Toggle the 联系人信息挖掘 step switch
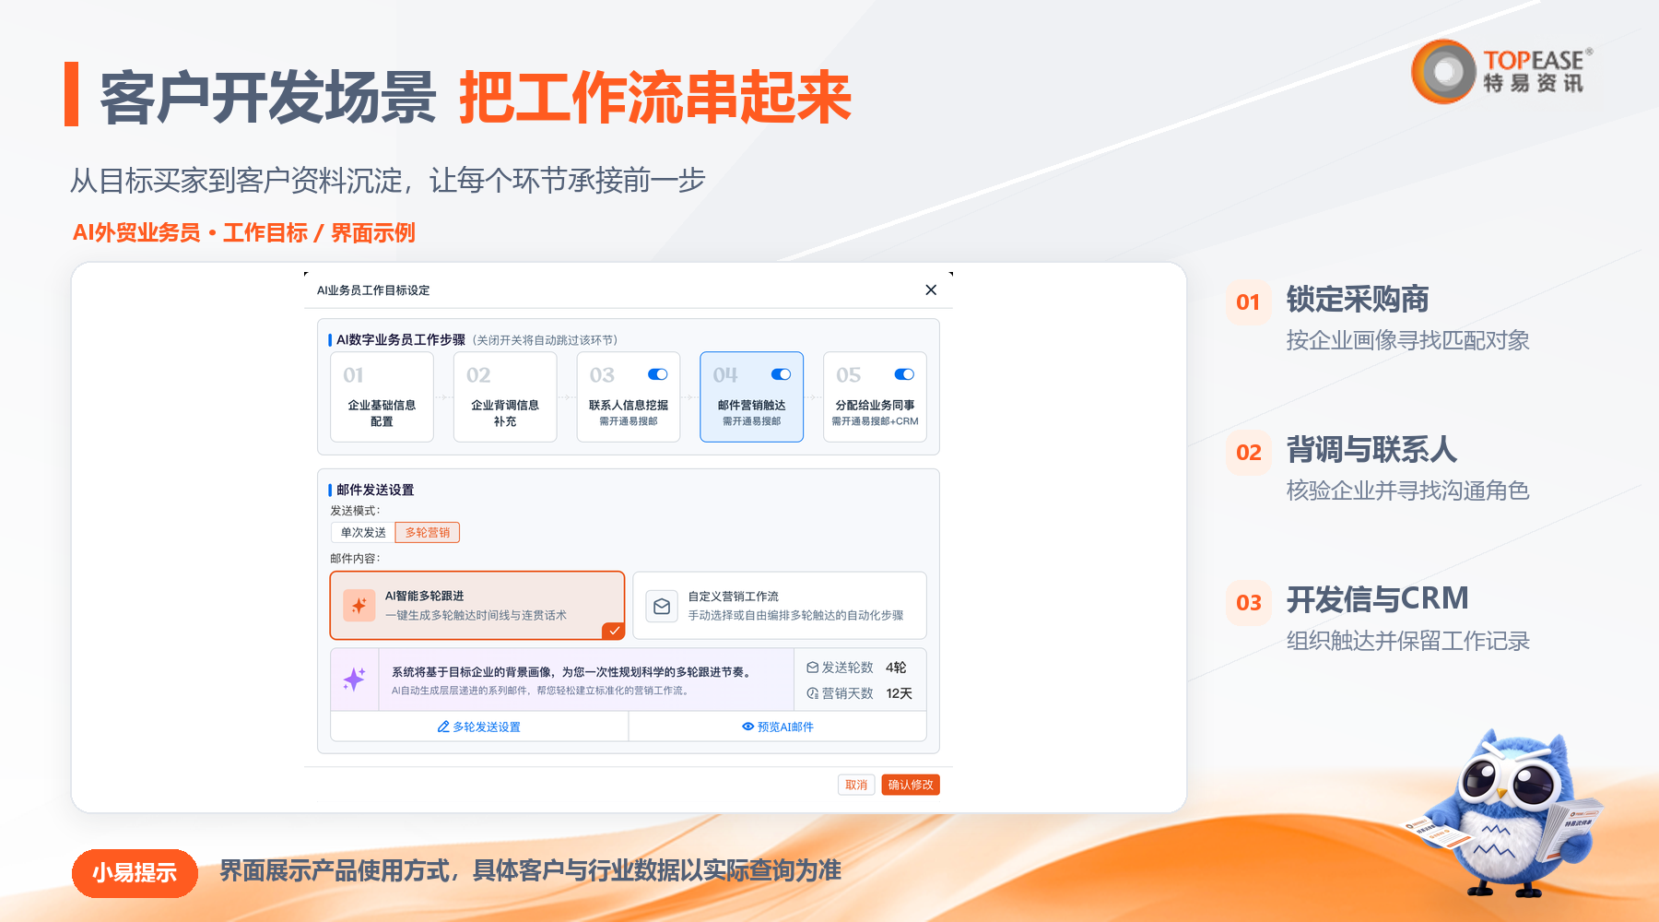Image resolution: width=1659 pixels, height=922 pixels. coord(657,374)
